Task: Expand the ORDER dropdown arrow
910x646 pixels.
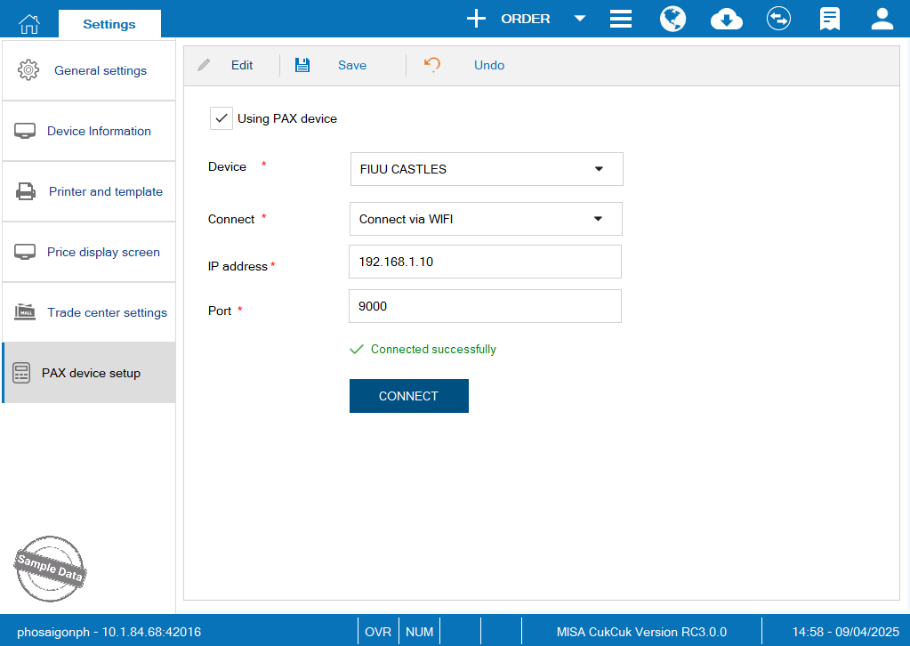Action: (579, 19)
